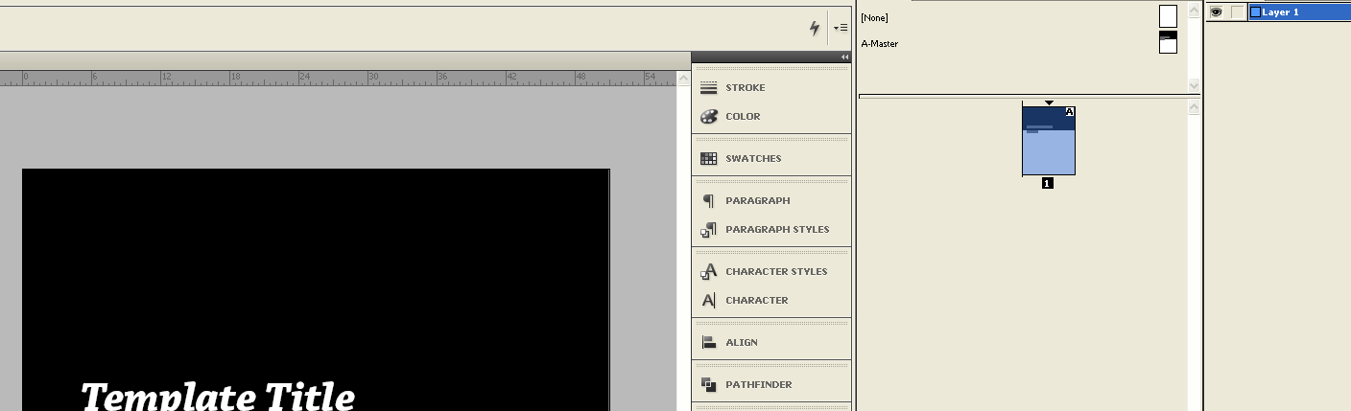Image resolution: width=1351 pixels, height=411 pixels.
Task: Click the page number 1 label
Action: 1048,183
